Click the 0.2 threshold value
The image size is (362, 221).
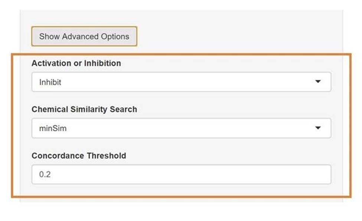point(45,174)
